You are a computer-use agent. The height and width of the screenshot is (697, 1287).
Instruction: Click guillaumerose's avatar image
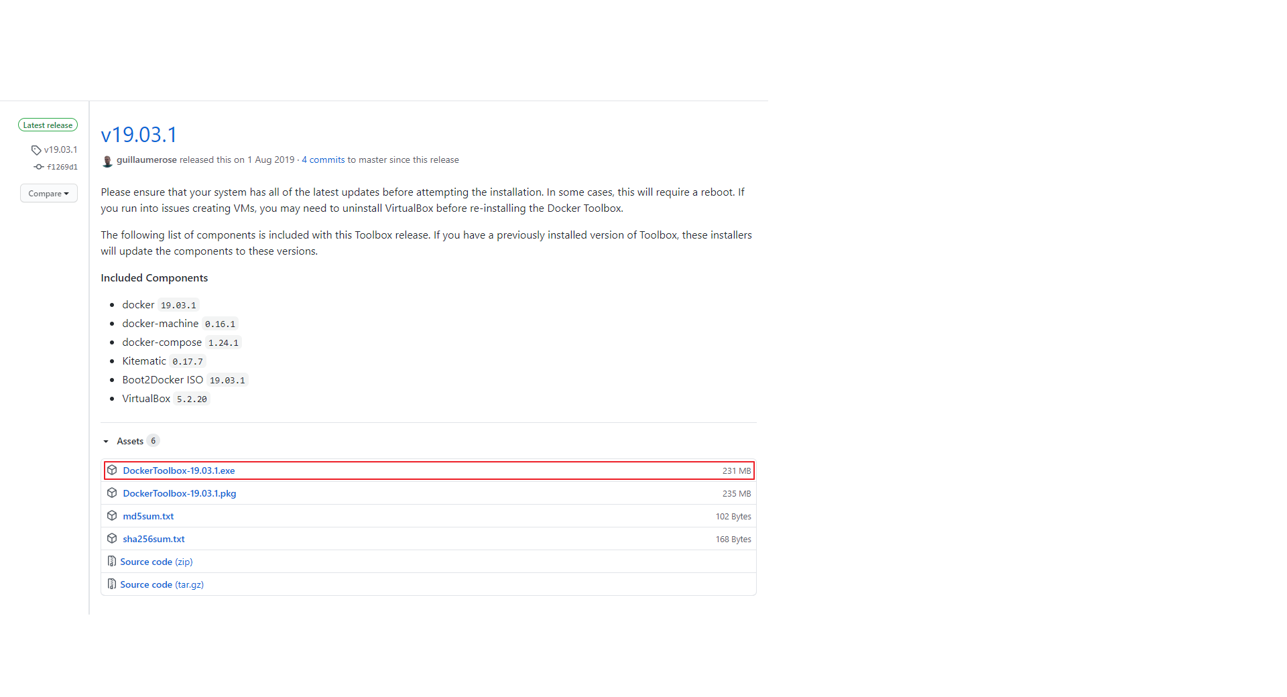pyautogui.click(x=107, y=161)
